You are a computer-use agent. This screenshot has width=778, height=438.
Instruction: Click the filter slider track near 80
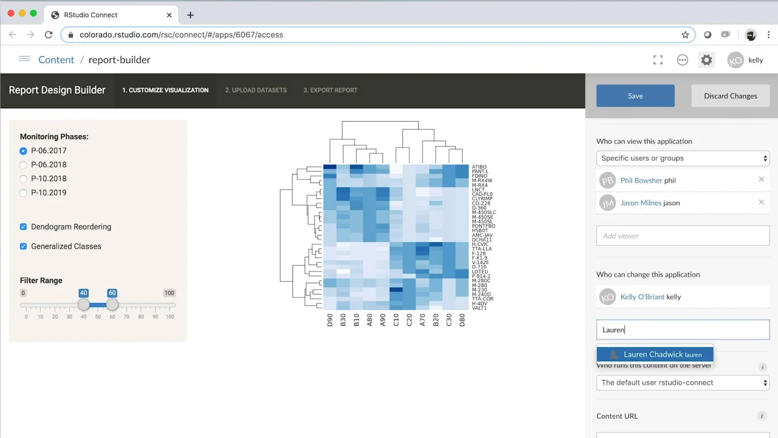tap(141, 305)
